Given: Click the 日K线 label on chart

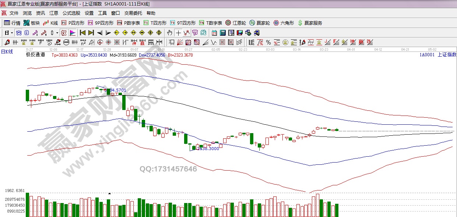Looking at the screenshot, I should 7,52.
